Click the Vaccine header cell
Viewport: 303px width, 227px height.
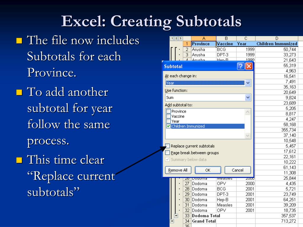tap(226, 44)
